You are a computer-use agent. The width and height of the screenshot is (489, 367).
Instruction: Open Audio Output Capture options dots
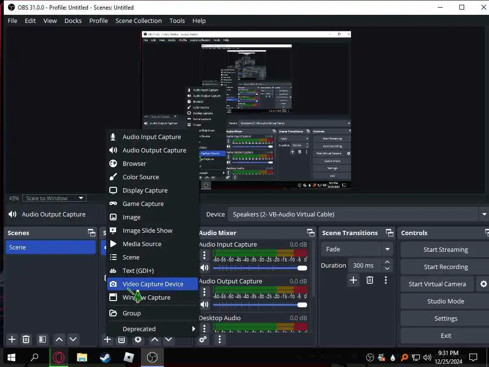click(204, 292)
